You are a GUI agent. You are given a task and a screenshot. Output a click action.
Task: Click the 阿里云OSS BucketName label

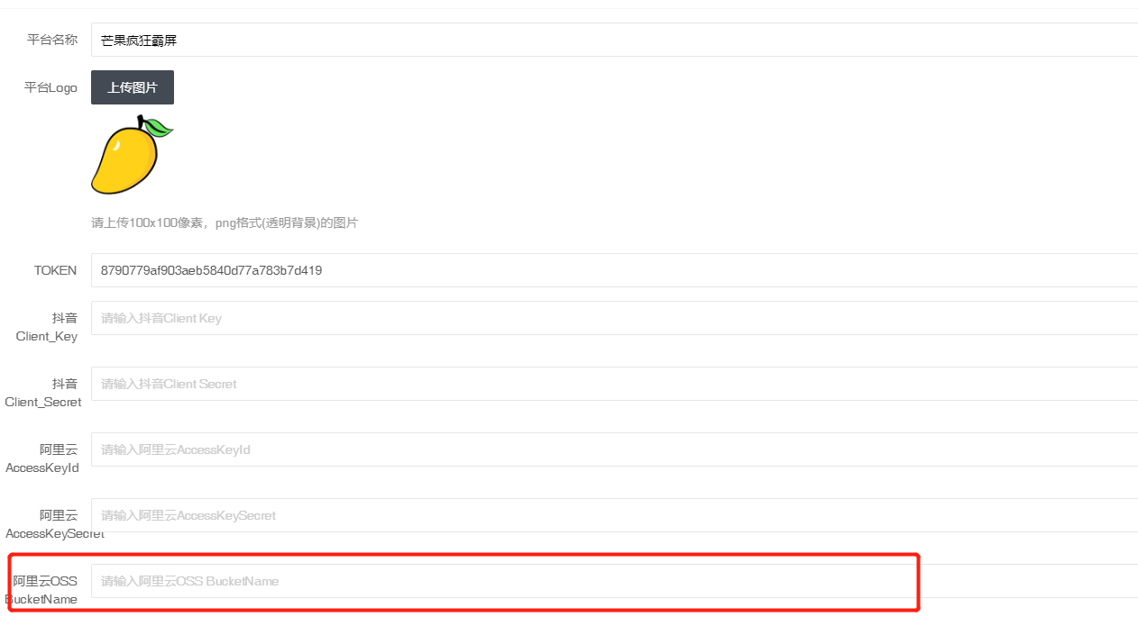[x=42, y=590]
